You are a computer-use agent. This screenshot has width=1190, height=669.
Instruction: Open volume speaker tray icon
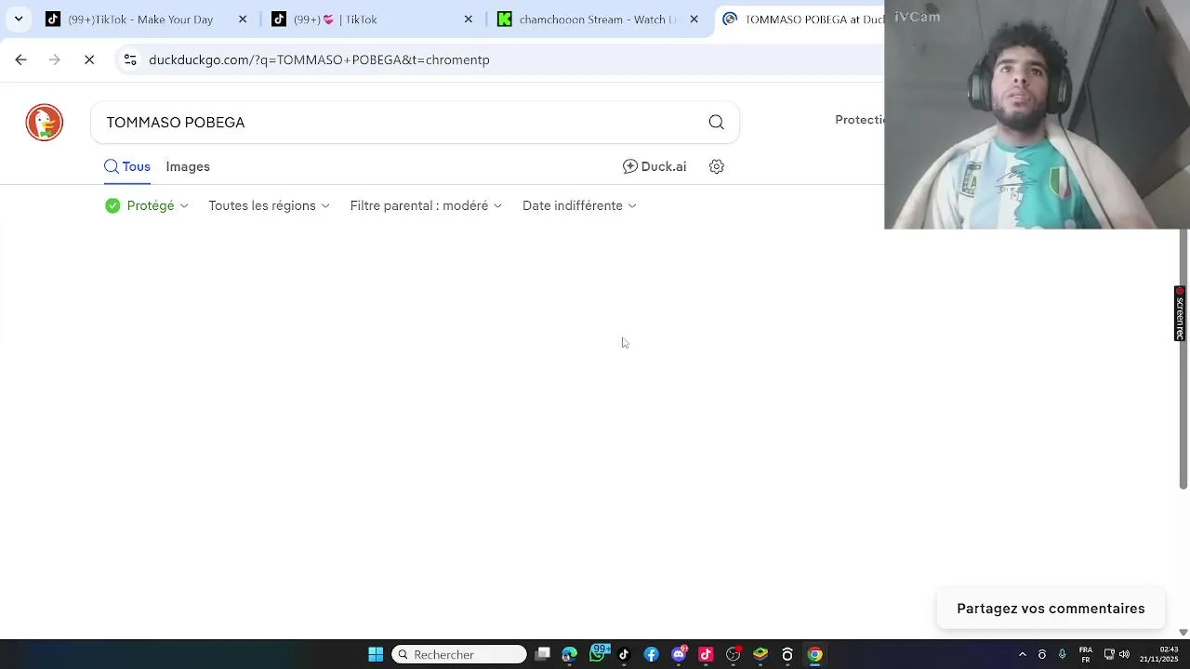[x=1124, y=654]
